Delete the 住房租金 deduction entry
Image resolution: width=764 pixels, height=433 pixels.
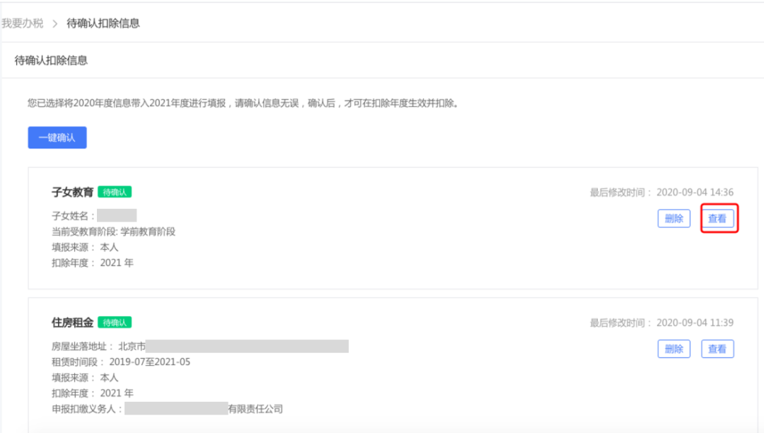[x=674, y=349]
